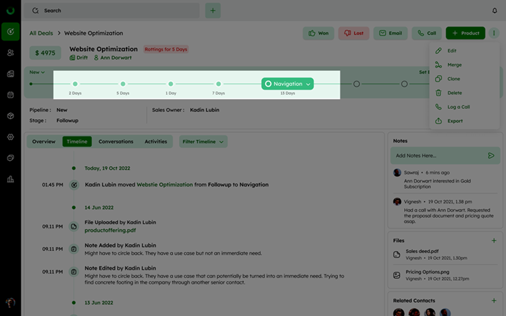Click the app logo at sidebar top
The width and height of the screenshot is (506, 316).
coord(10,10)
